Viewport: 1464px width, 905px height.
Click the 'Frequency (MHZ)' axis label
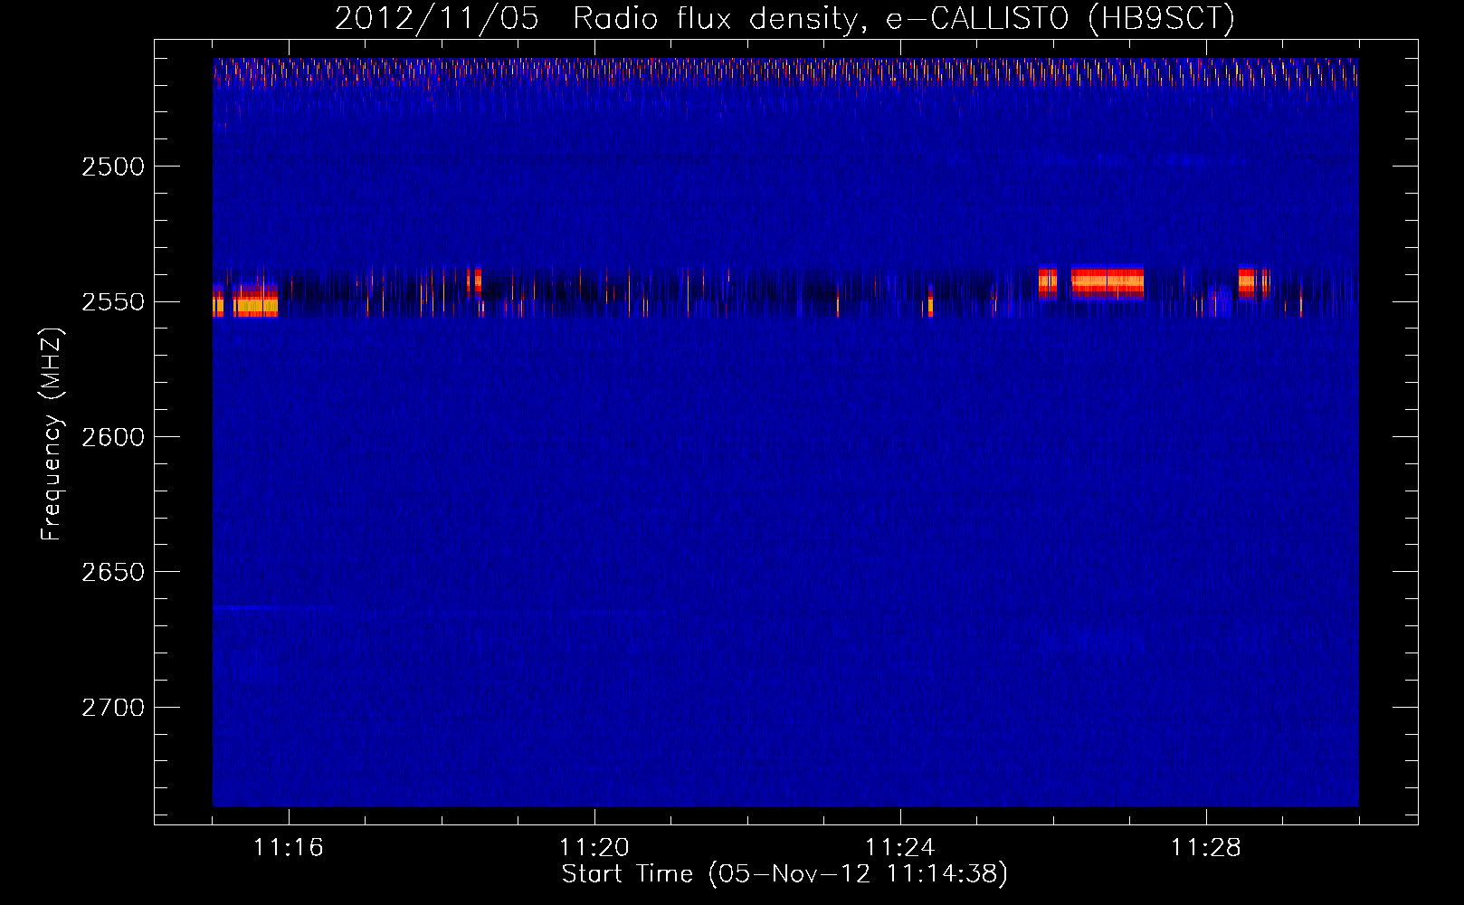(x=52, y=434)
